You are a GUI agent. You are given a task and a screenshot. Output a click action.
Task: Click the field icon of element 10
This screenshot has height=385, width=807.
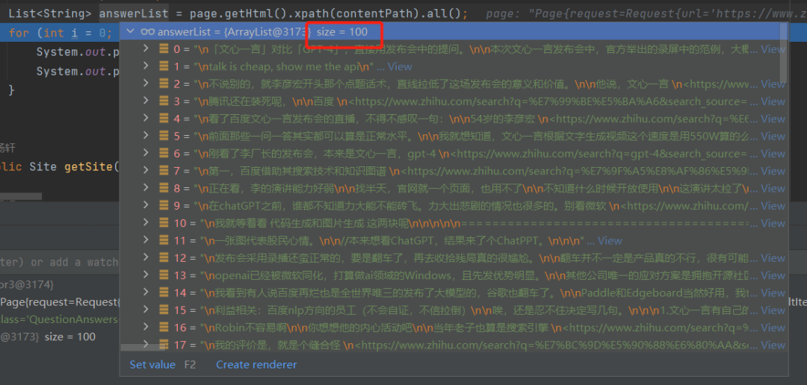click(x=164, y=223)
